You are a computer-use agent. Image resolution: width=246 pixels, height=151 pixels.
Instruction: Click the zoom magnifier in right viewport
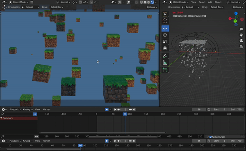pos(241,29)
